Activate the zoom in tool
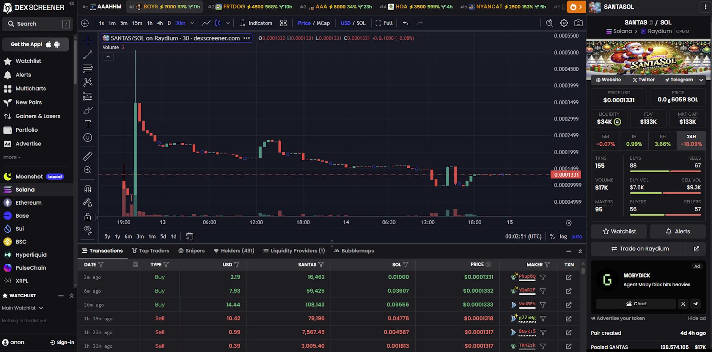 click(x=88, y=170)
